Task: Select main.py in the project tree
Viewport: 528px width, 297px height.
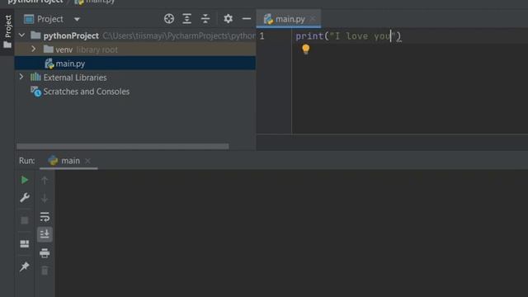Action: tap(134, 64)
